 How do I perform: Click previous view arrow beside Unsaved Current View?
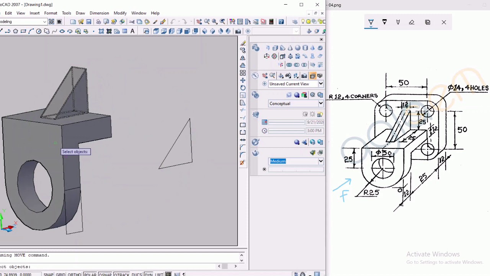264,84
